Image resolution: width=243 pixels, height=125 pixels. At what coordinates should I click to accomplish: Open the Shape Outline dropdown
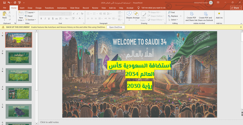[x=156, y=16]
